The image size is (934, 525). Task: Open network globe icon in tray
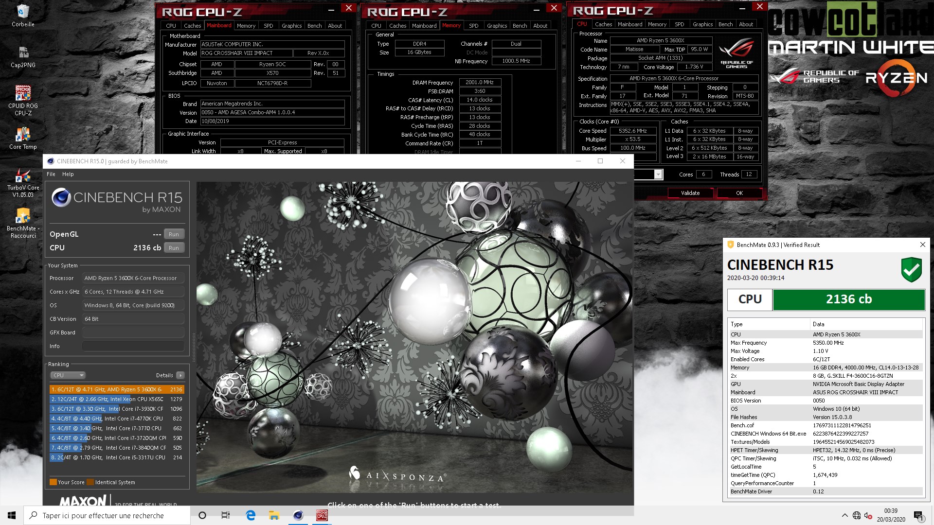tap(857, 516)
